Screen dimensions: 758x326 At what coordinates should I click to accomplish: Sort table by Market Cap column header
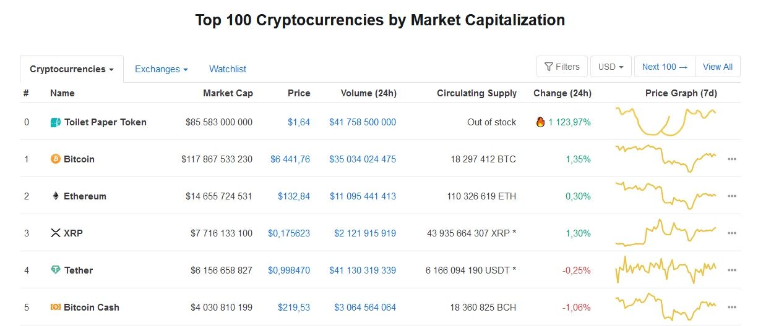(228, 93)
